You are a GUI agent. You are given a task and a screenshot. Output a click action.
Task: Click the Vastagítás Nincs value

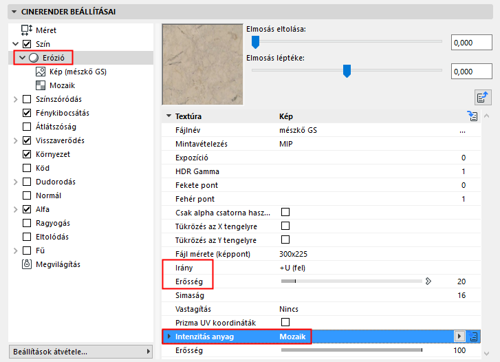pos(289,309)
